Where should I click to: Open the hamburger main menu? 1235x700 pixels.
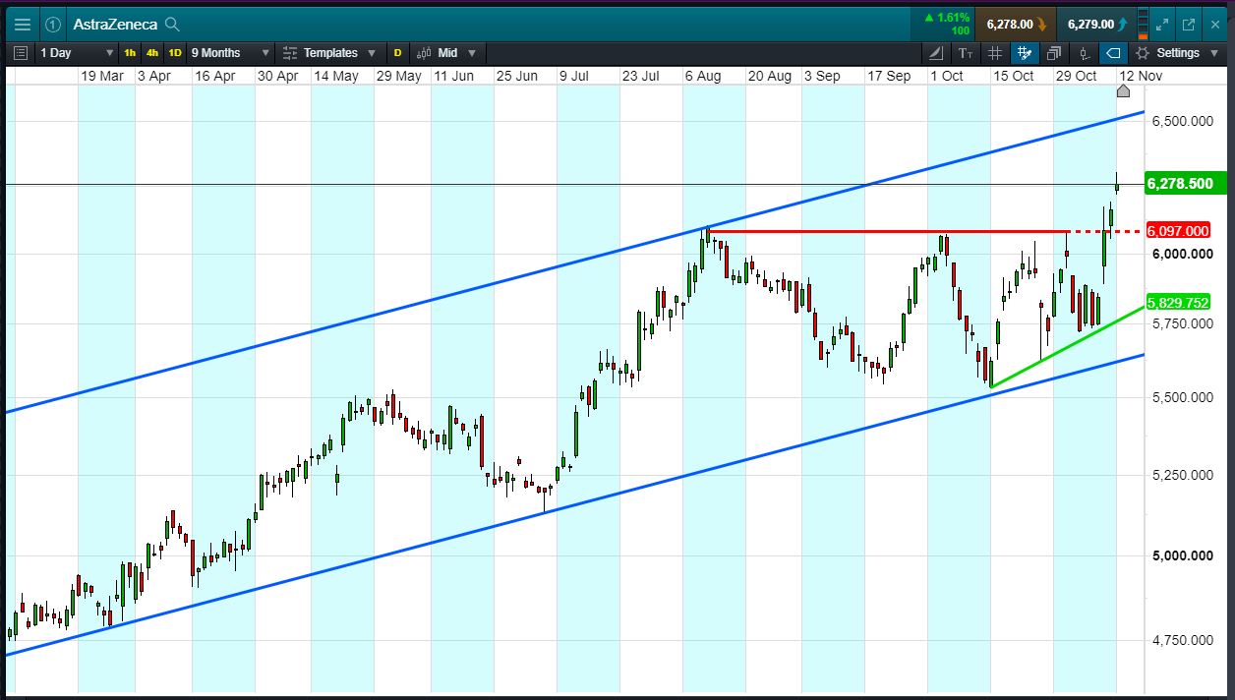pos(23,25)
